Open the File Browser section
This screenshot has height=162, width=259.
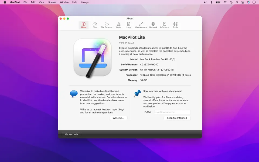tap(107, 25)
